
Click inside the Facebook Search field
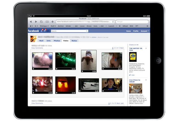tap(69, 31)
